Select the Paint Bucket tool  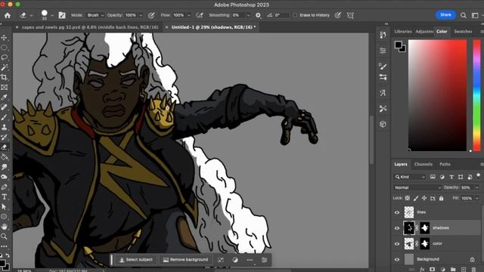[x=5, y=157]
